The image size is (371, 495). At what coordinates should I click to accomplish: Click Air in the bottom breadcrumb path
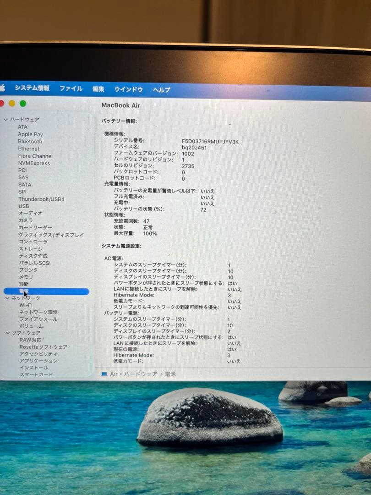(x=113, y=374)
